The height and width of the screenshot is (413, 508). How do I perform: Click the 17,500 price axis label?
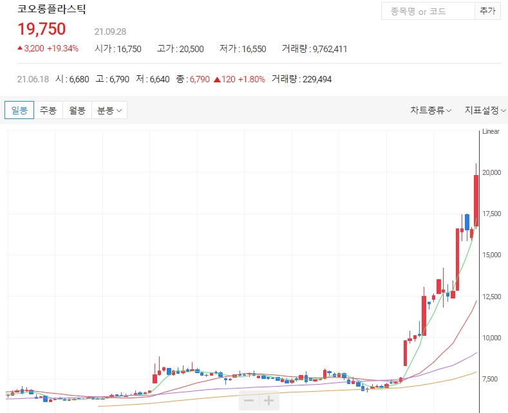point(491,214)
